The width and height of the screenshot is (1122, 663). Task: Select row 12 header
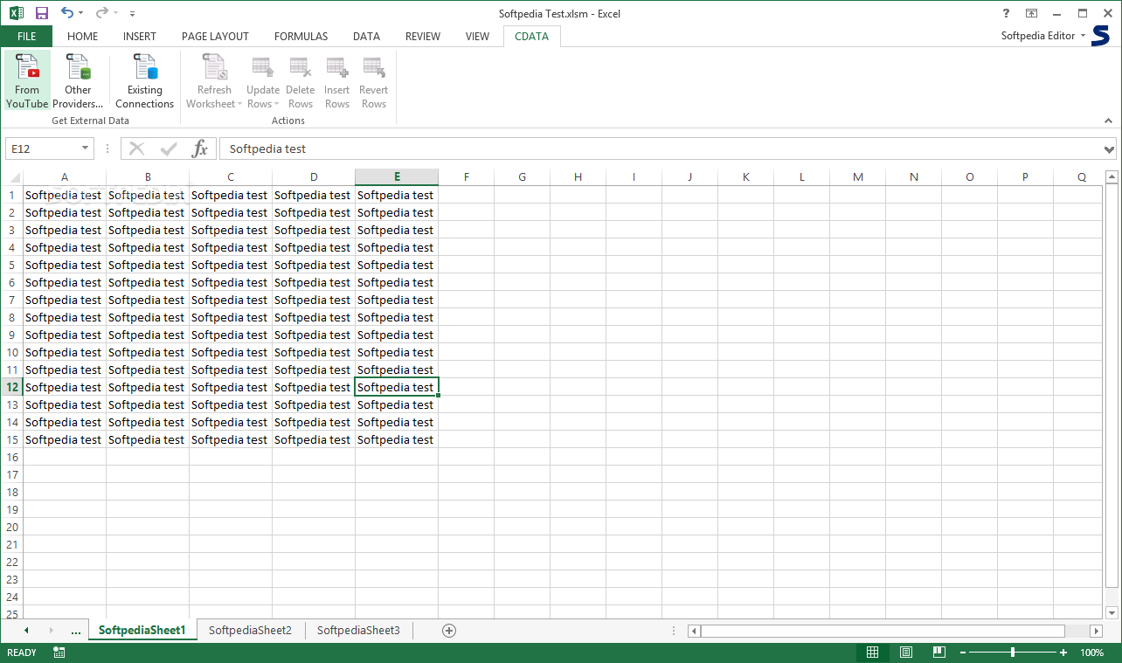(12, 387)
